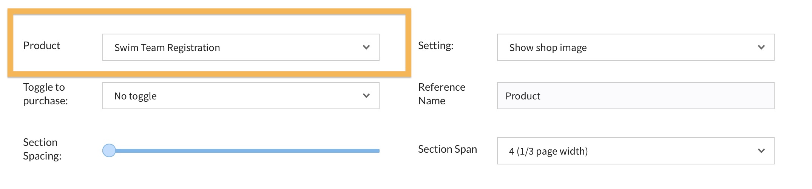Click the Setting: label
This screenshot has width=812, height=189.
435,46
